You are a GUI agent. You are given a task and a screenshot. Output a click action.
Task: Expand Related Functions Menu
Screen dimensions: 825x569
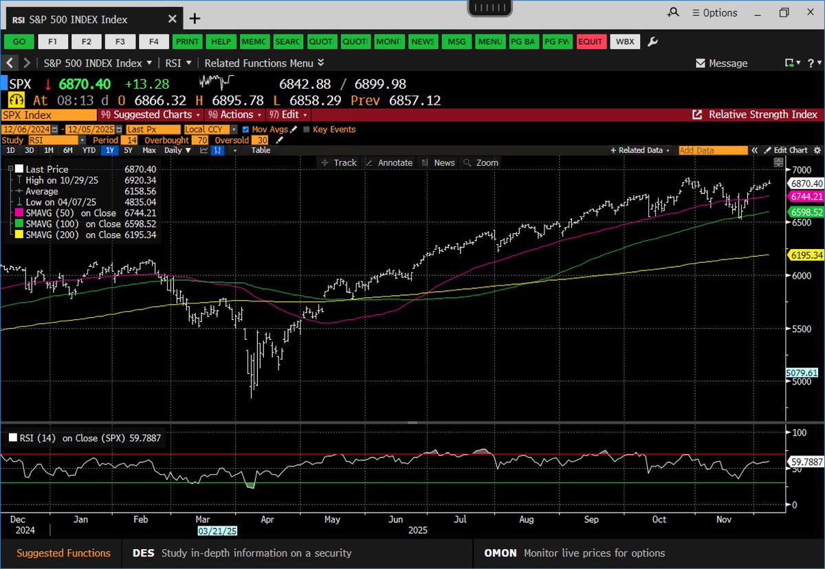coord(264,63)
